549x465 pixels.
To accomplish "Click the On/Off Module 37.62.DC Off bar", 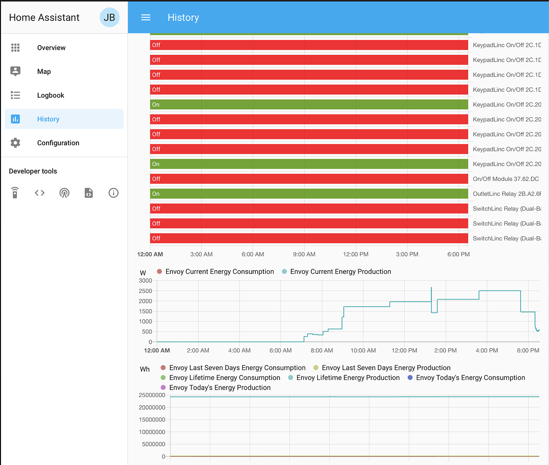I will pyautogui.click(x=309, y=179).
